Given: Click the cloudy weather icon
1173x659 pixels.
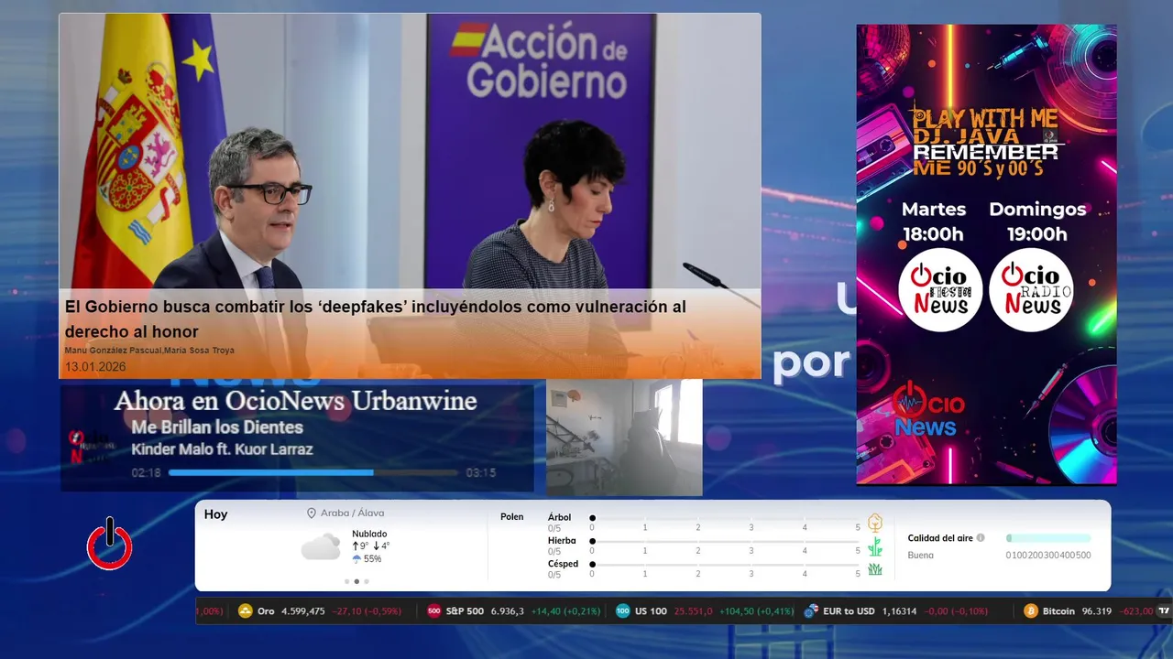Looking at the screenshot, I should 321,547.
